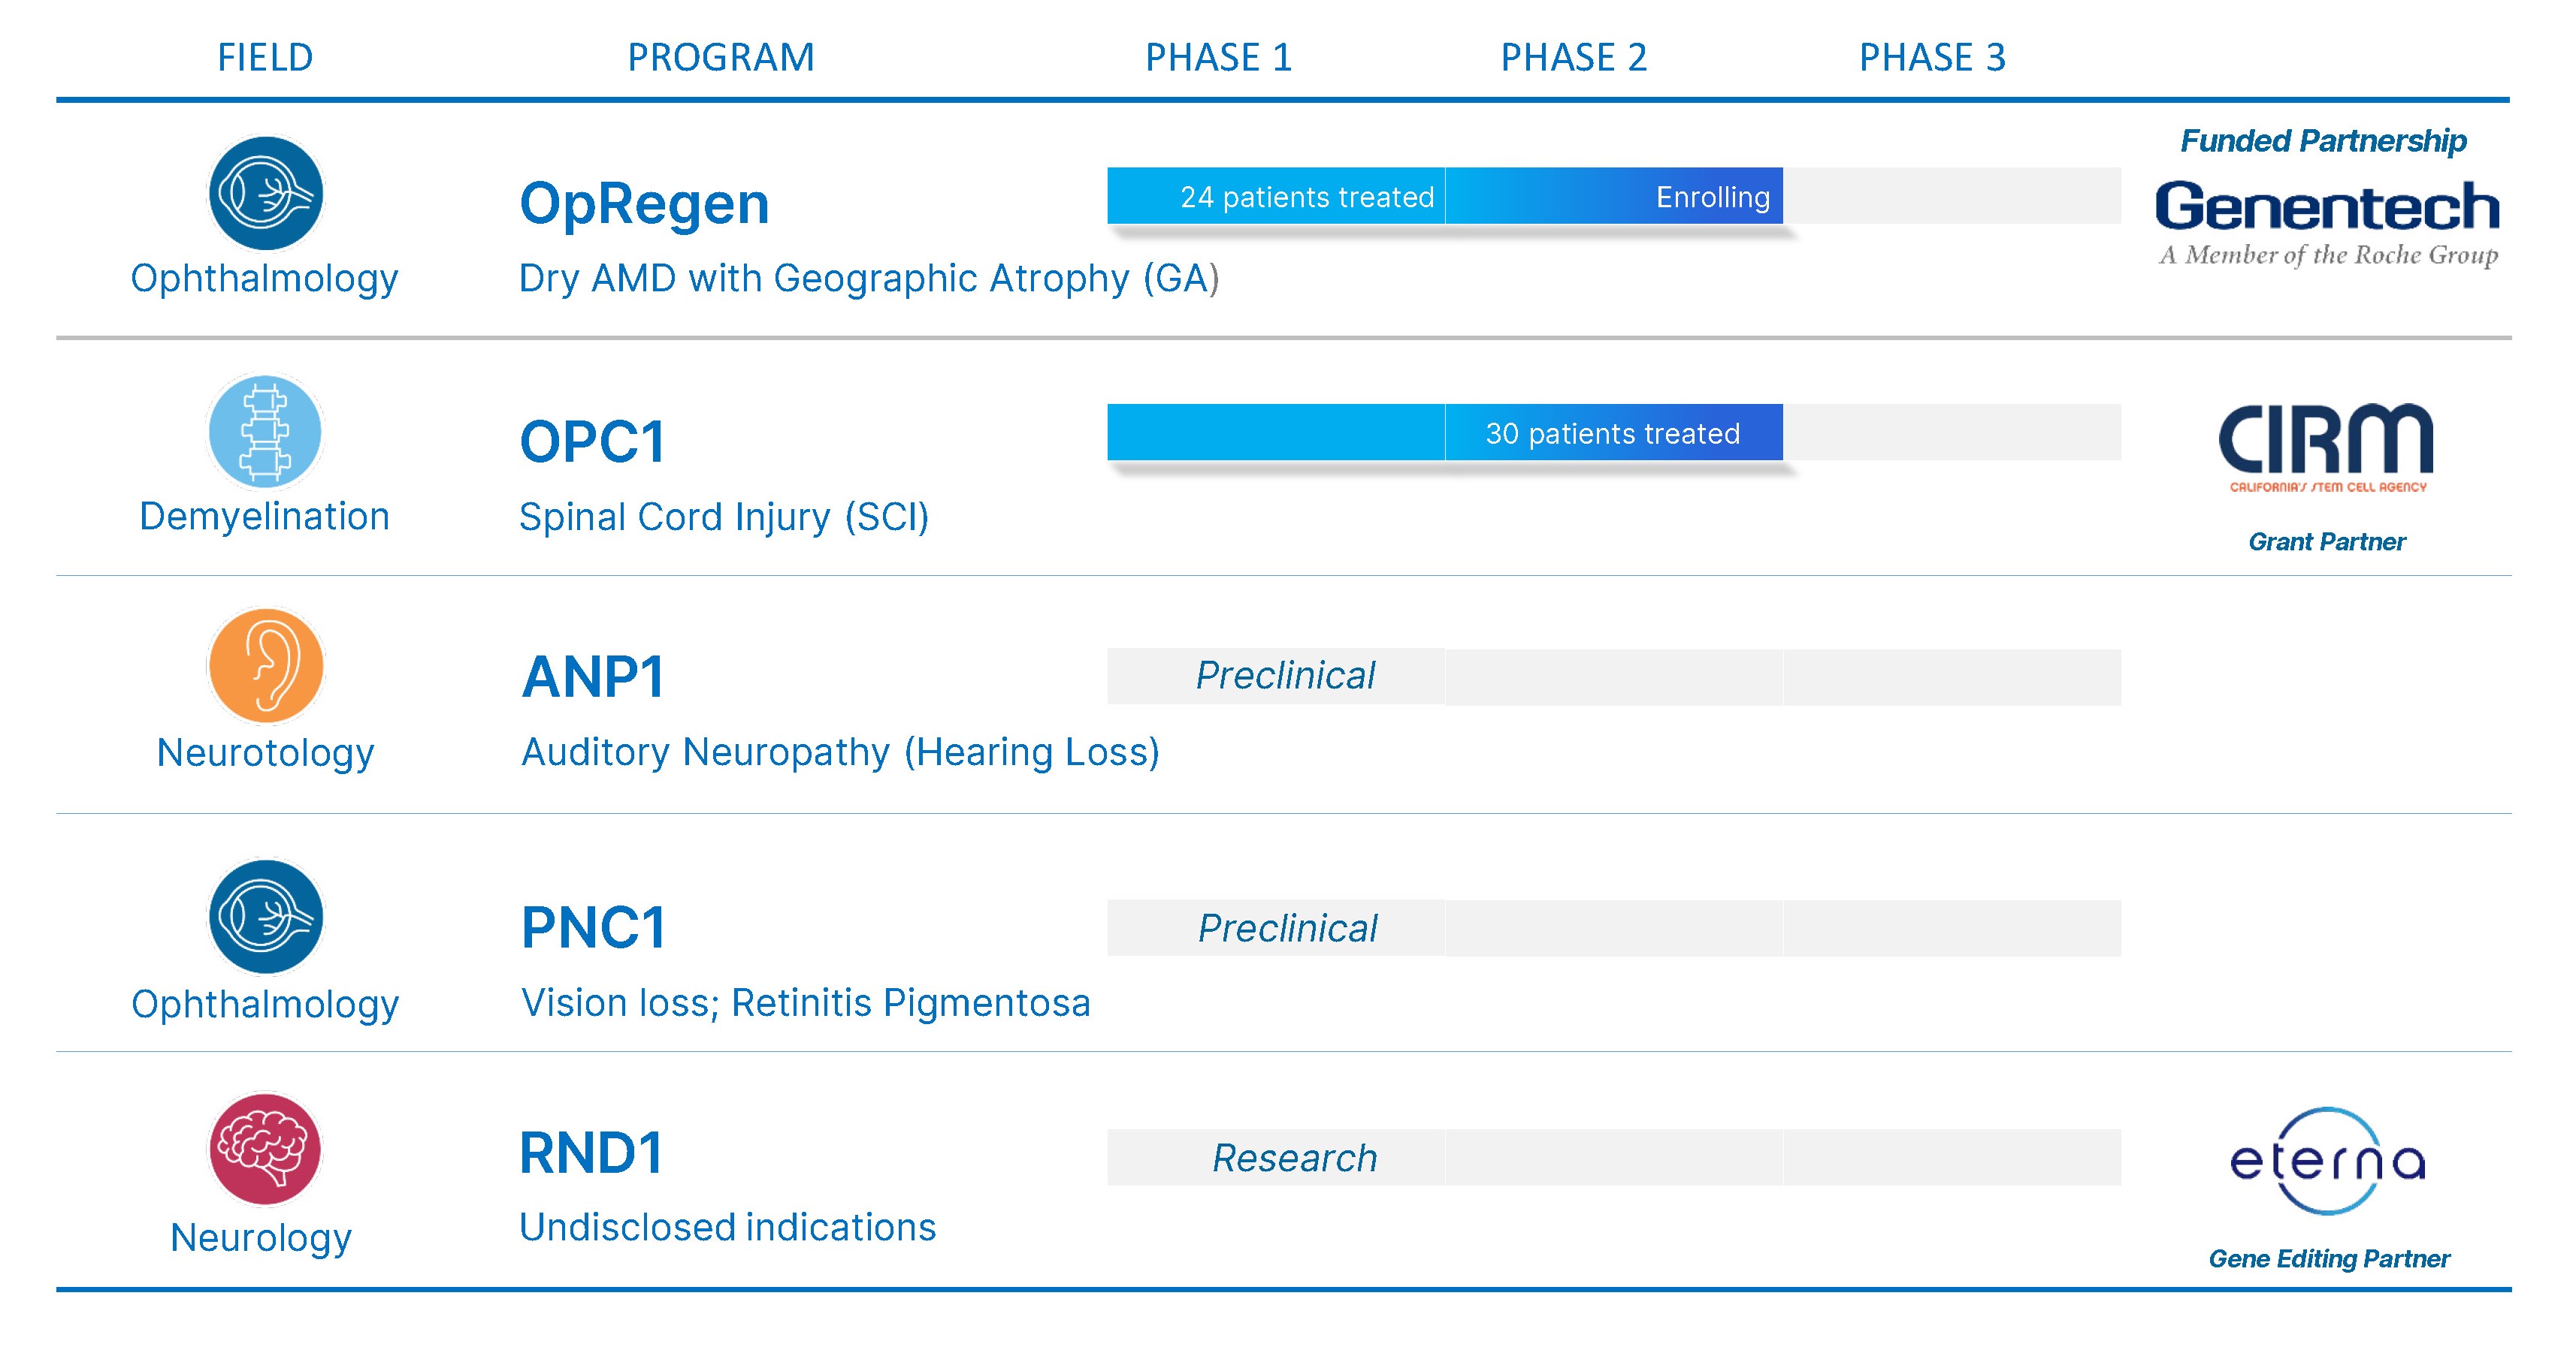Click the orange ear Neurotology icon
The width and height of the screenshot is (2576, 1350).
265,665
